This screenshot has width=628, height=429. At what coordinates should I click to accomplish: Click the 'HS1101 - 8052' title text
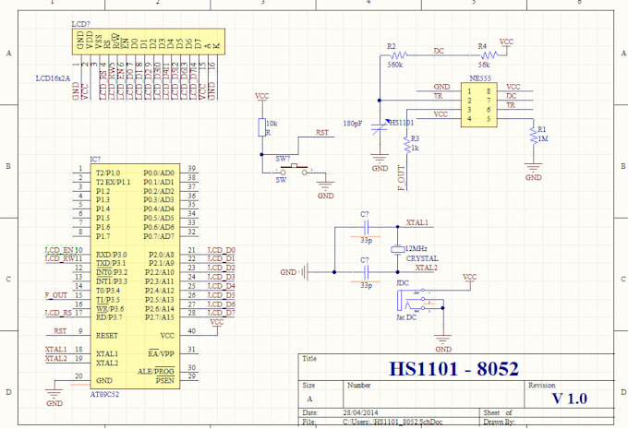[454, 369]
